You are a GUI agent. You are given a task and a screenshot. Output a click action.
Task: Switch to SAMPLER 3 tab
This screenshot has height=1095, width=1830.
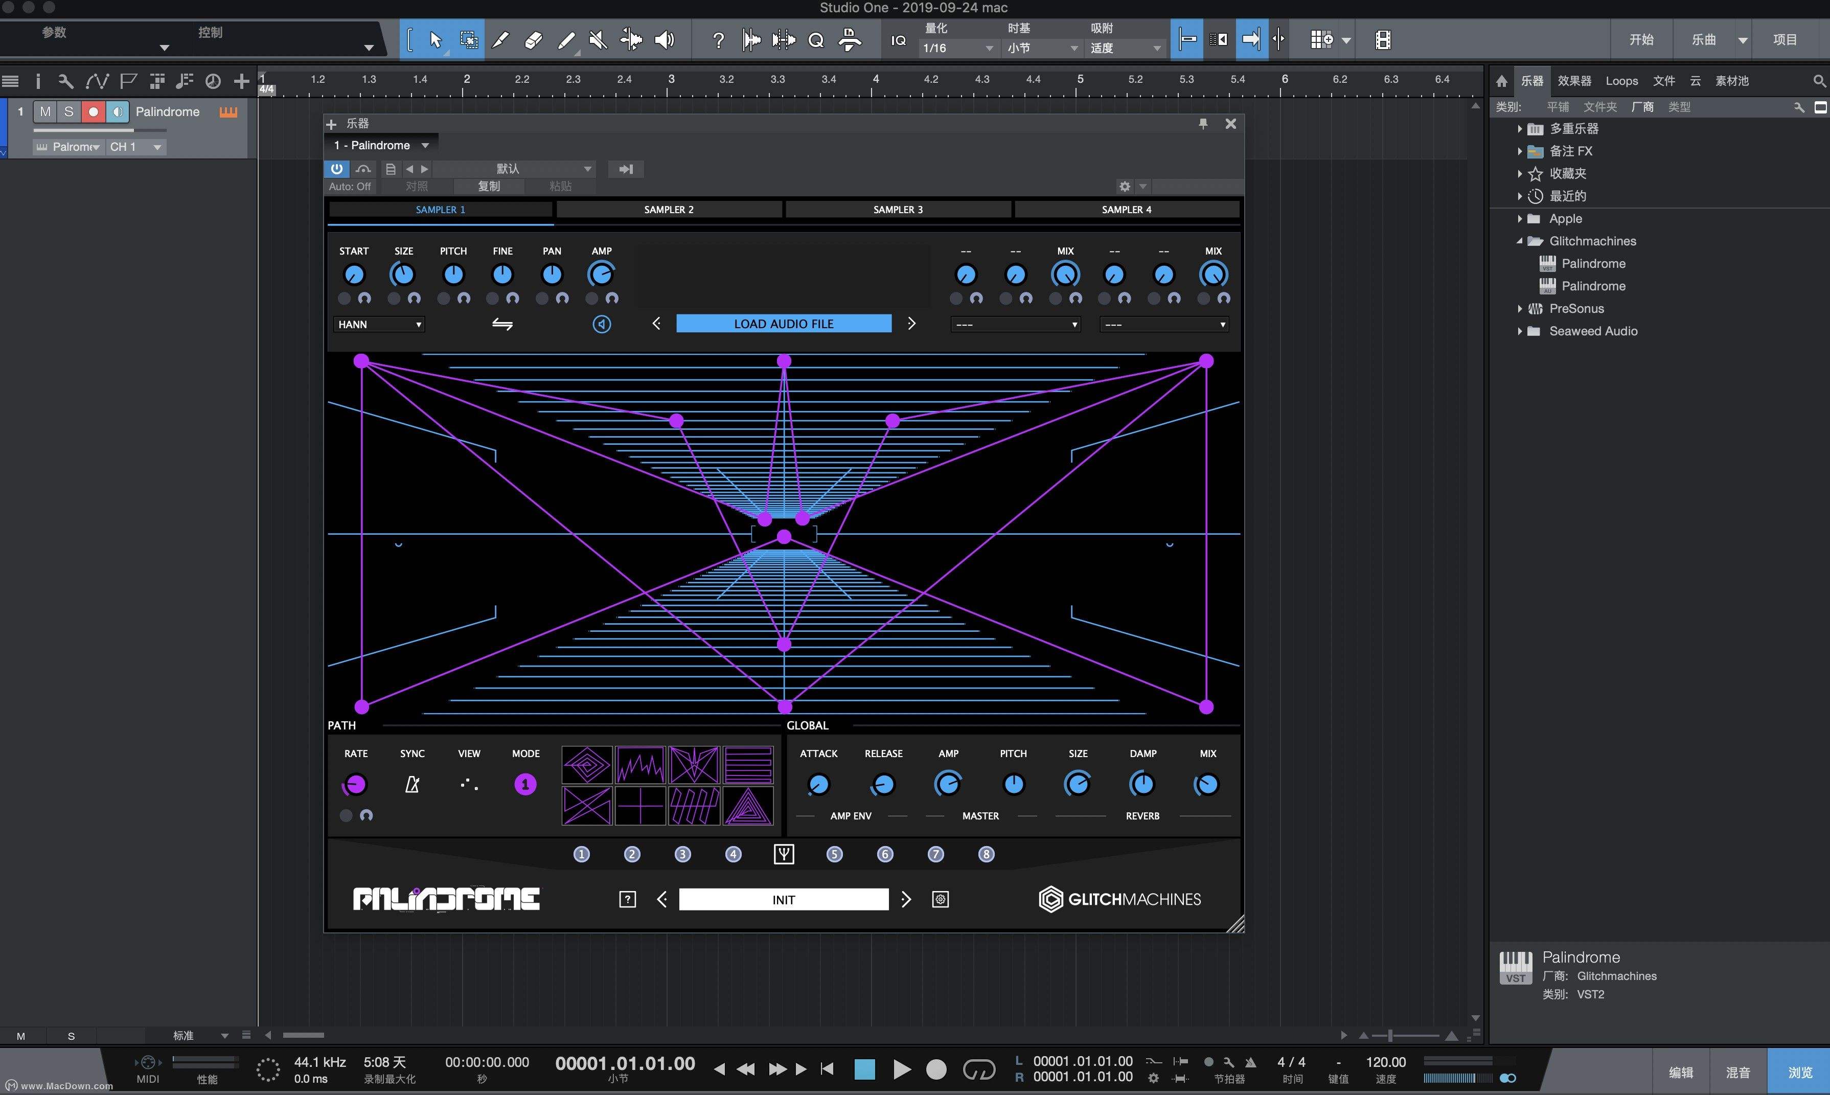point(898,210)
